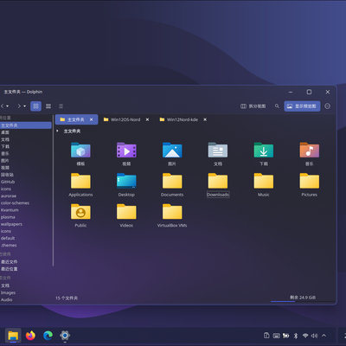Screen dimensions: 346x346
Task: Toggle 显示预览图 show previews button
Action: coord(302,106)
